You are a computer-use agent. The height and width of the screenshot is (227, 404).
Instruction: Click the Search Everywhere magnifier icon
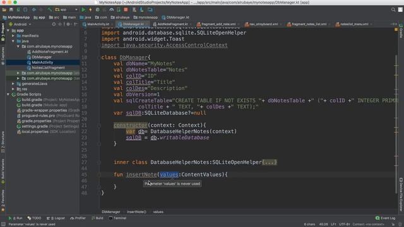point(393,10)
